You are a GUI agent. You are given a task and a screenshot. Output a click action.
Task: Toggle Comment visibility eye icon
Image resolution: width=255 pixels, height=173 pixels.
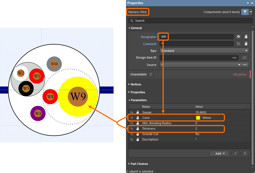coord(238,44)
